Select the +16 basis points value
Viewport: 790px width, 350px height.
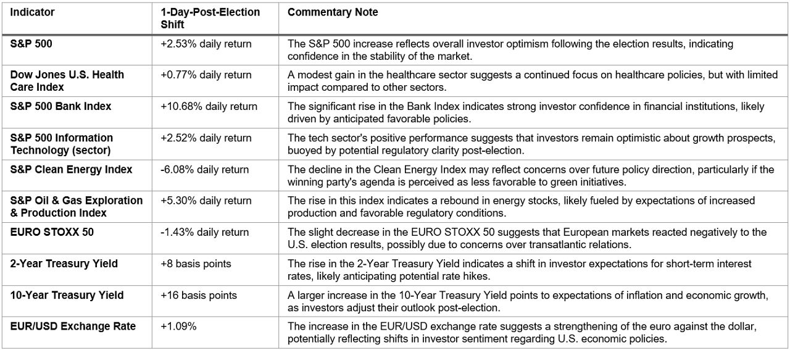(x=199, y=295)
